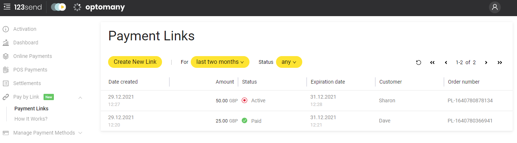517x143 pixels.
Task: Go to Settlements in the sidebar
Action: [27, 83]
